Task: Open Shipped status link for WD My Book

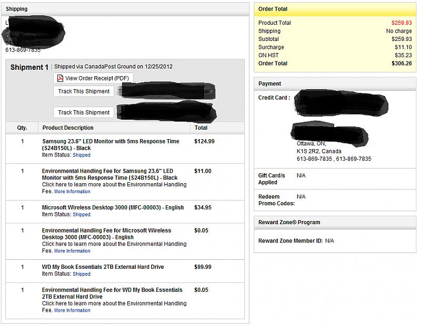Action: (82, 274)
